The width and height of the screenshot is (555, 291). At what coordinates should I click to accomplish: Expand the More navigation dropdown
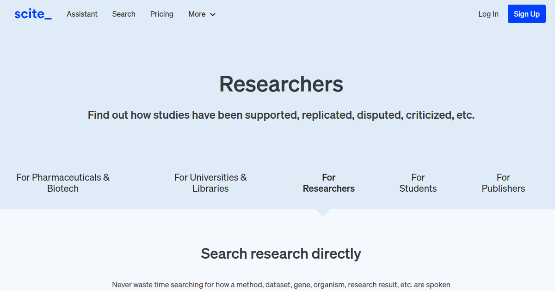(201, 14)
